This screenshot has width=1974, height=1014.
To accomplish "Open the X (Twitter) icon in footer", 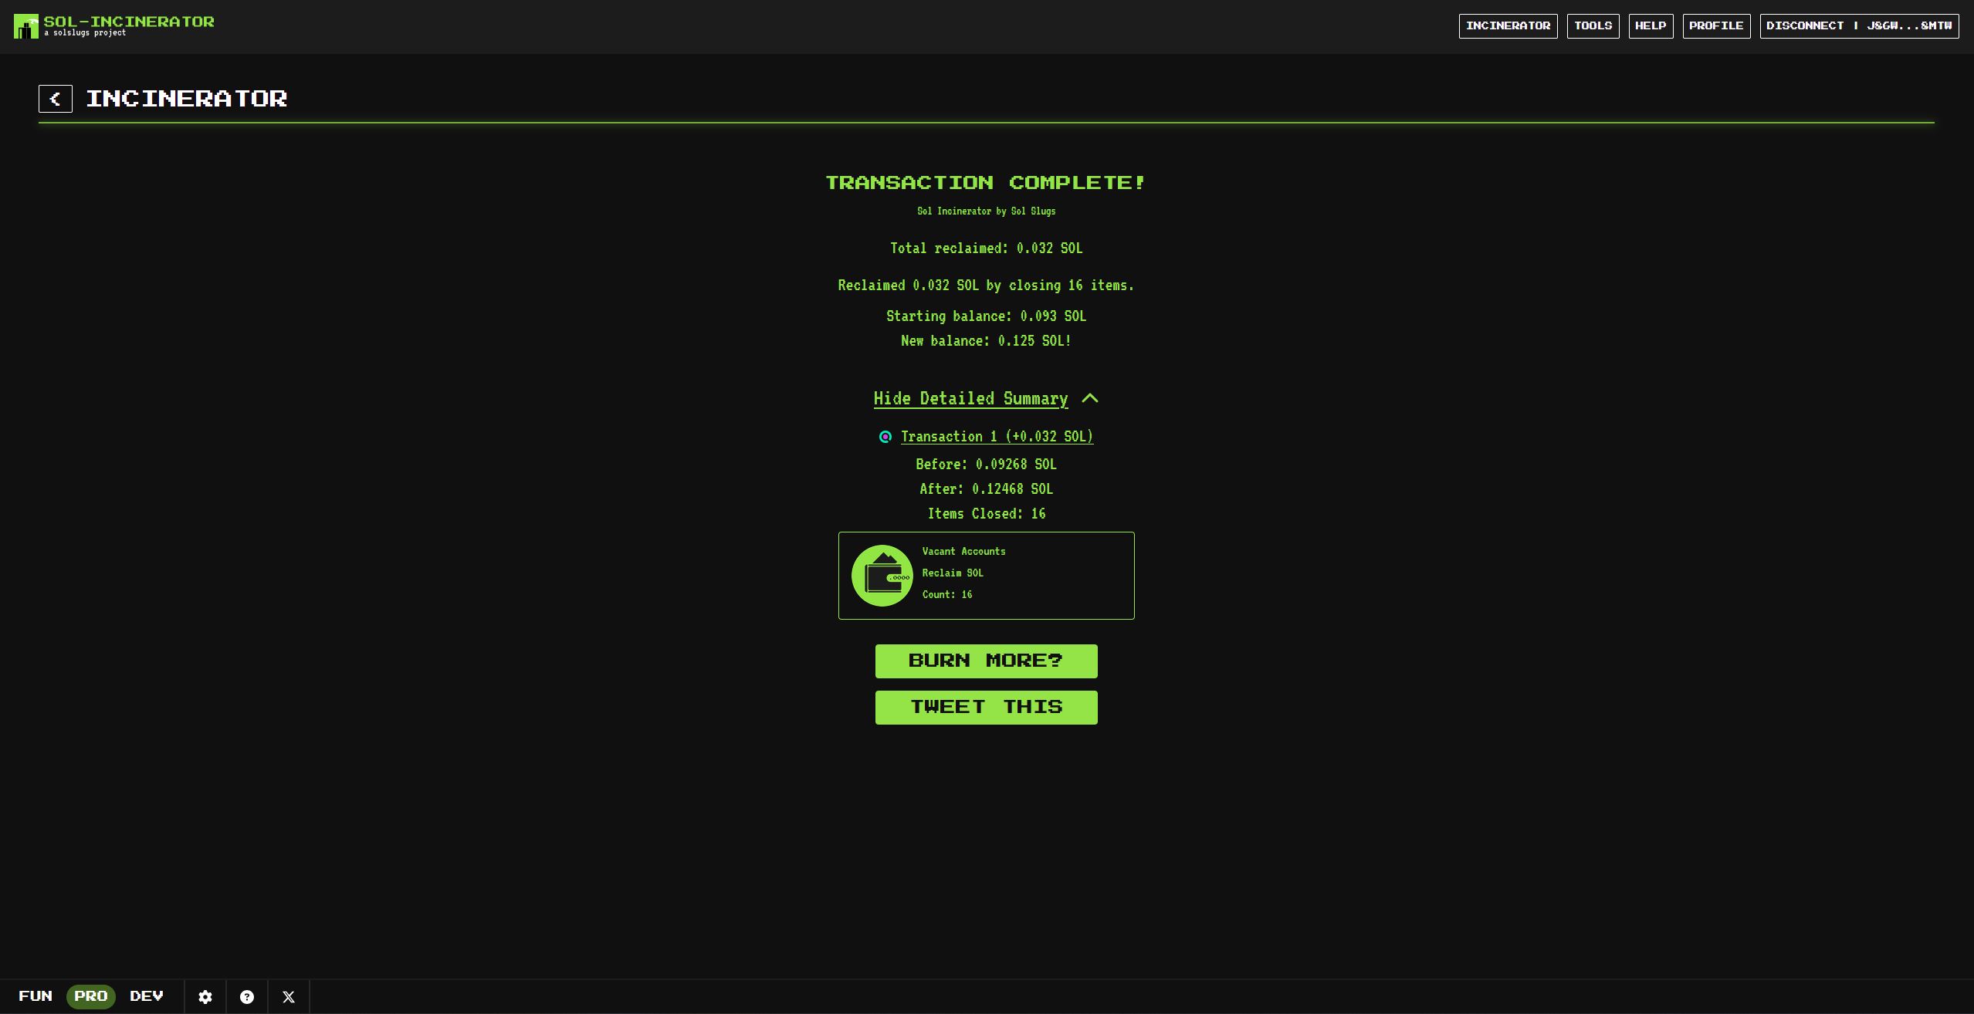I will coord(289,997).
